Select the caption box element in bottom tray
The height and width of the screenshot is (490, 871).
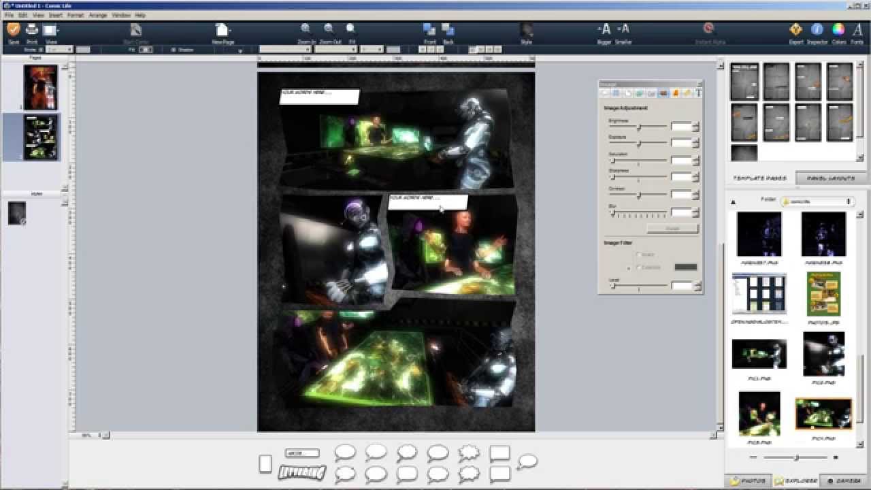302,453
